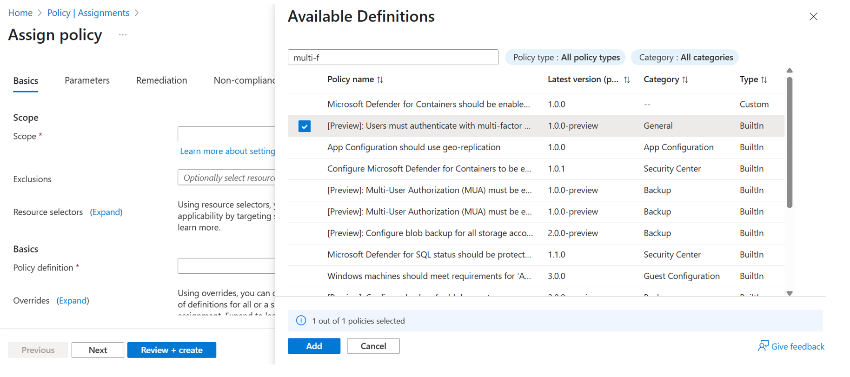The image size is (850, 377).
Task: Sort the Type column
Action: point(764,80)
